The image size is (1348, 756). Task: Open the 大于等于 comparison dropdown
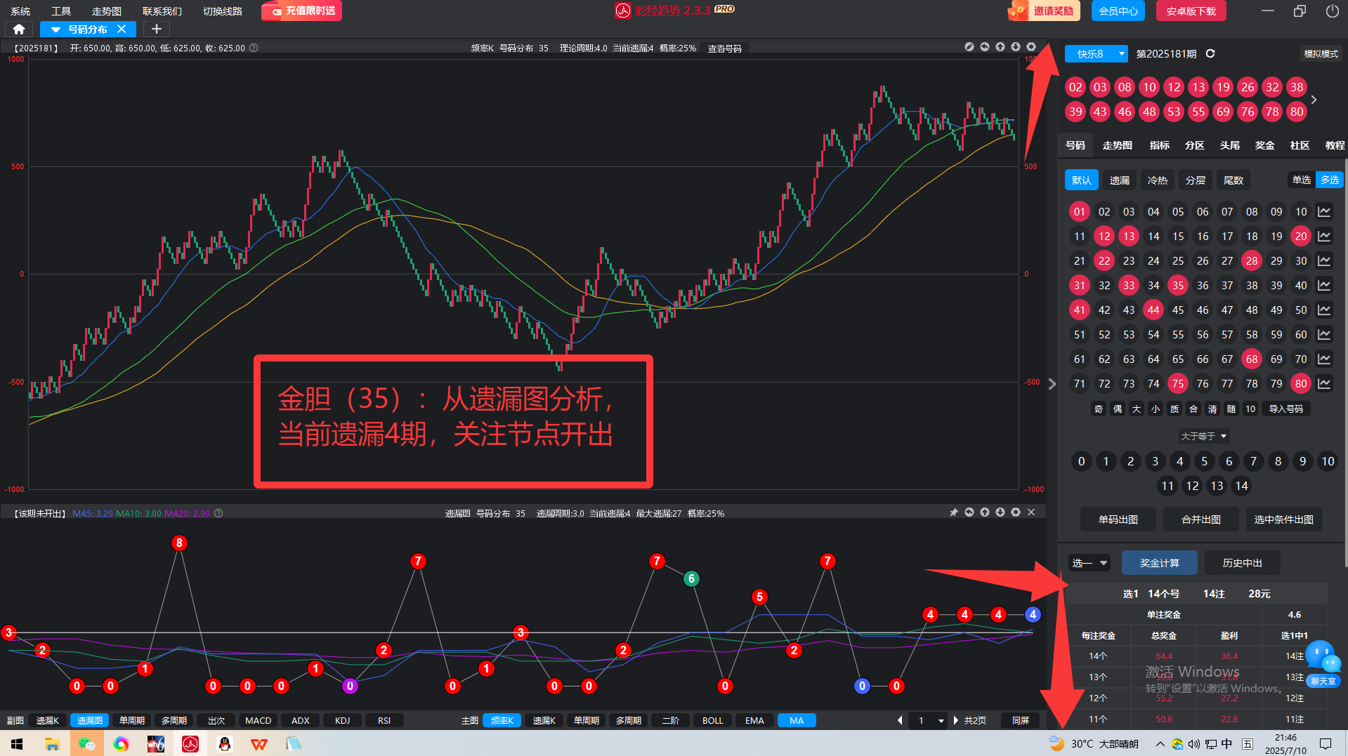[1204, 436]
